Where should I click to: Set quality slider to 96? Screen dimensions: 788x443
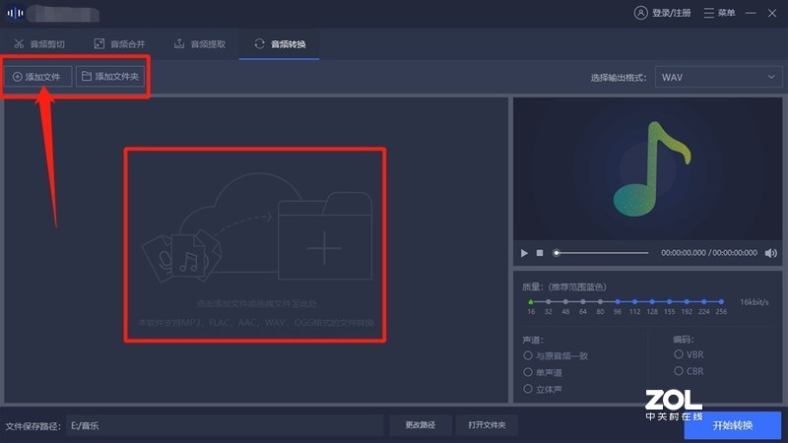(x=618, y=302)
